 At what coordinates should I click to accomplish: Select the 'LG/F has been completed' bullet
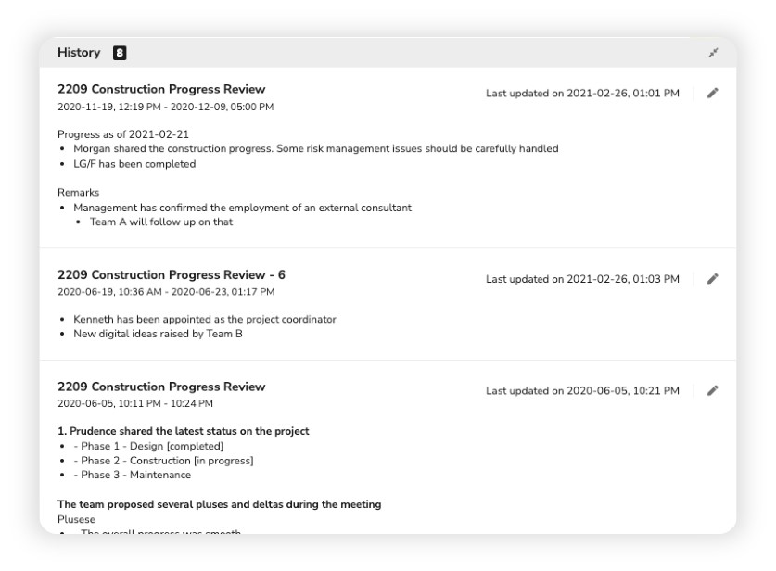point(134,164)
